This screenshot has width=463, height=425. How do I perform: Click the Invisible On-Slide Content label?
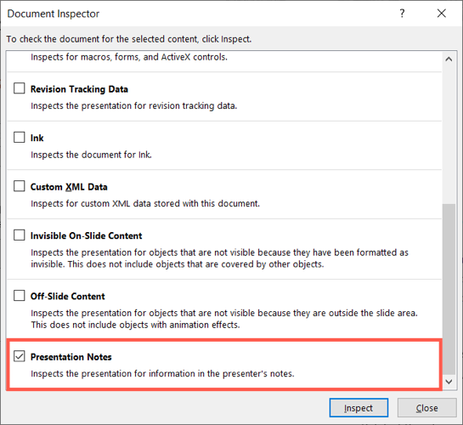point(86,235)
